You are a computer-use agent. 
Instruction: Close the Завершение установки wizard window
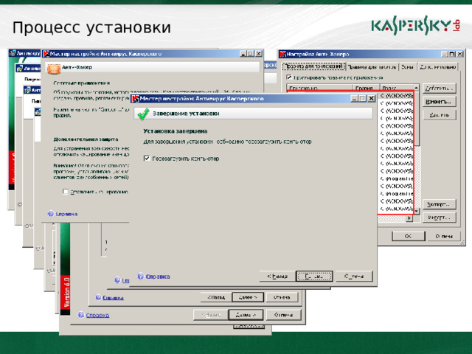[x=372, y=98]
